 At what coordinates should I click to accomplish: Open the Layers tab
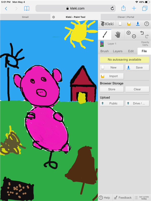pyautogui.click(x=118, y=51)
